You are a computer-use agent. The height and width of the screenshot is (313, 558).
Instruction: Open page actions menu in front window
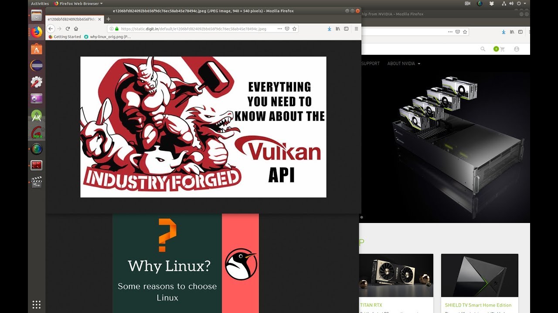[279, 29]
